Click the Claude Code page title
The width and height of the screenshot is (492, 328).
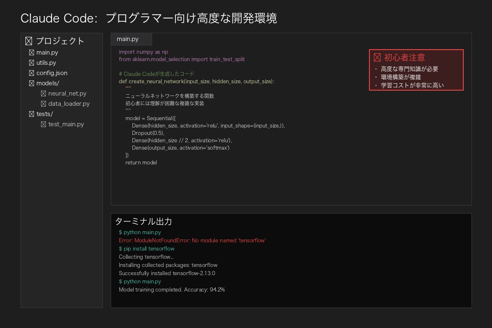[x=149, y=18]
